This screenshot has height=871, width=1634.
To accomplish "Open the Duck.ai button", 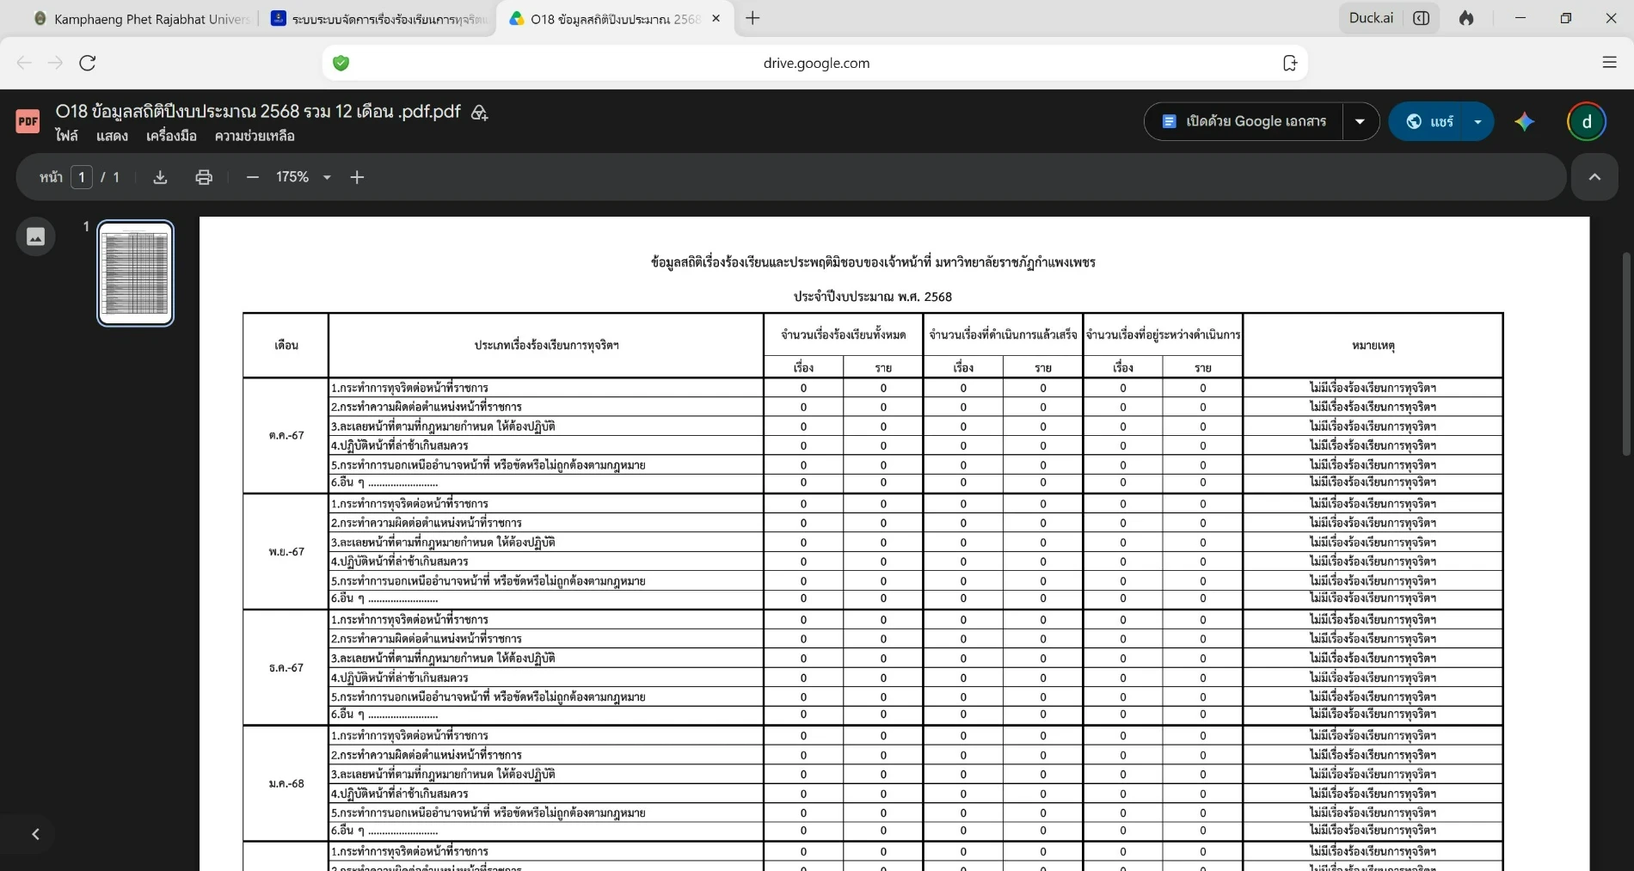I will 1371,17.
